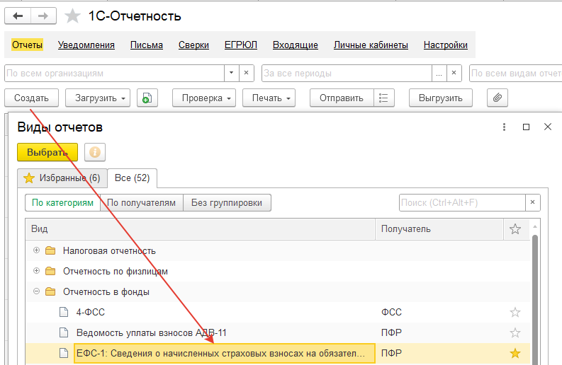Image resolution: width=562 pixels, height=365 pixels.
Task: Click the document icon of the 4-ФСС row
Action: (64, 313)
